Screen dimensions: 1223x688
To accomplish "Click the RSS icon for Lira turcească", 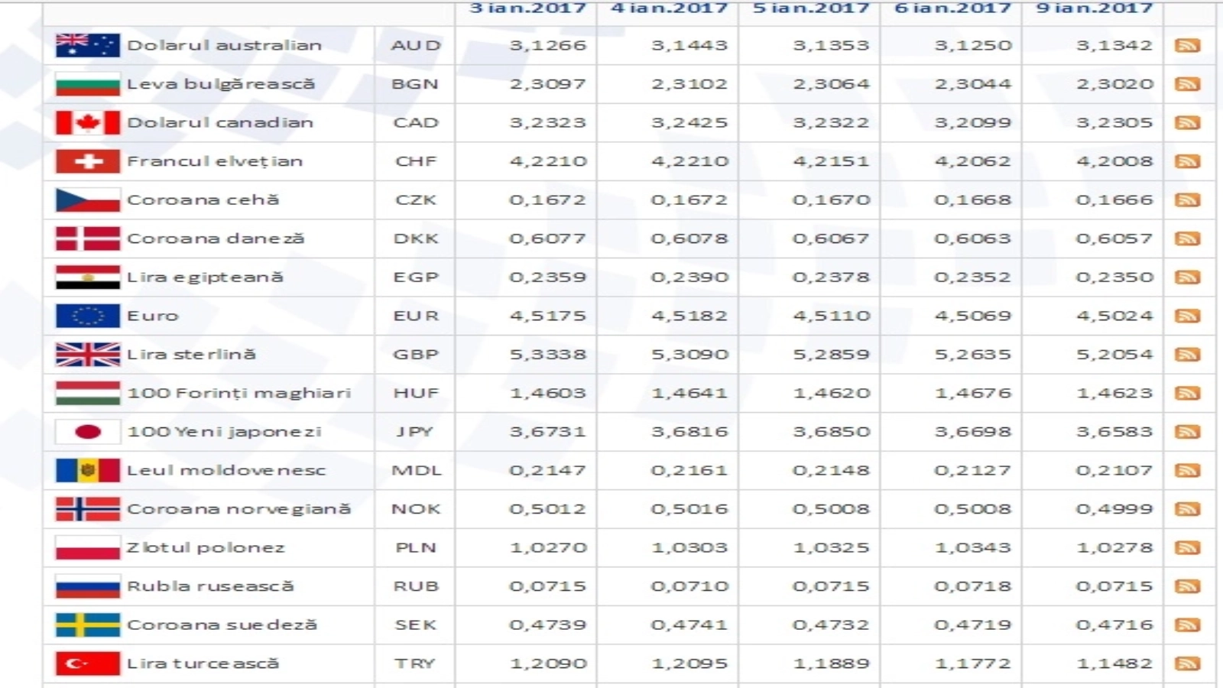I will click(x=1187, y=664).
